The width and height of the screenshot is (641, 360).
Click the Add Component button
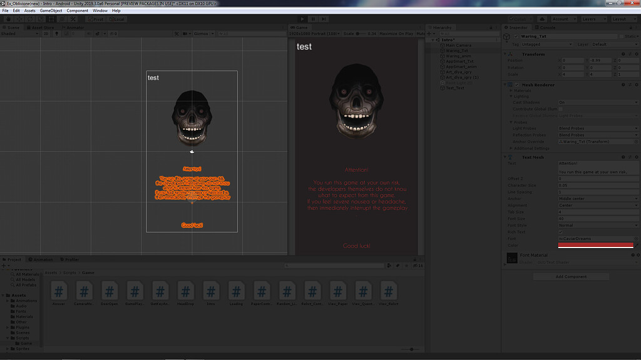pos(572,276)
